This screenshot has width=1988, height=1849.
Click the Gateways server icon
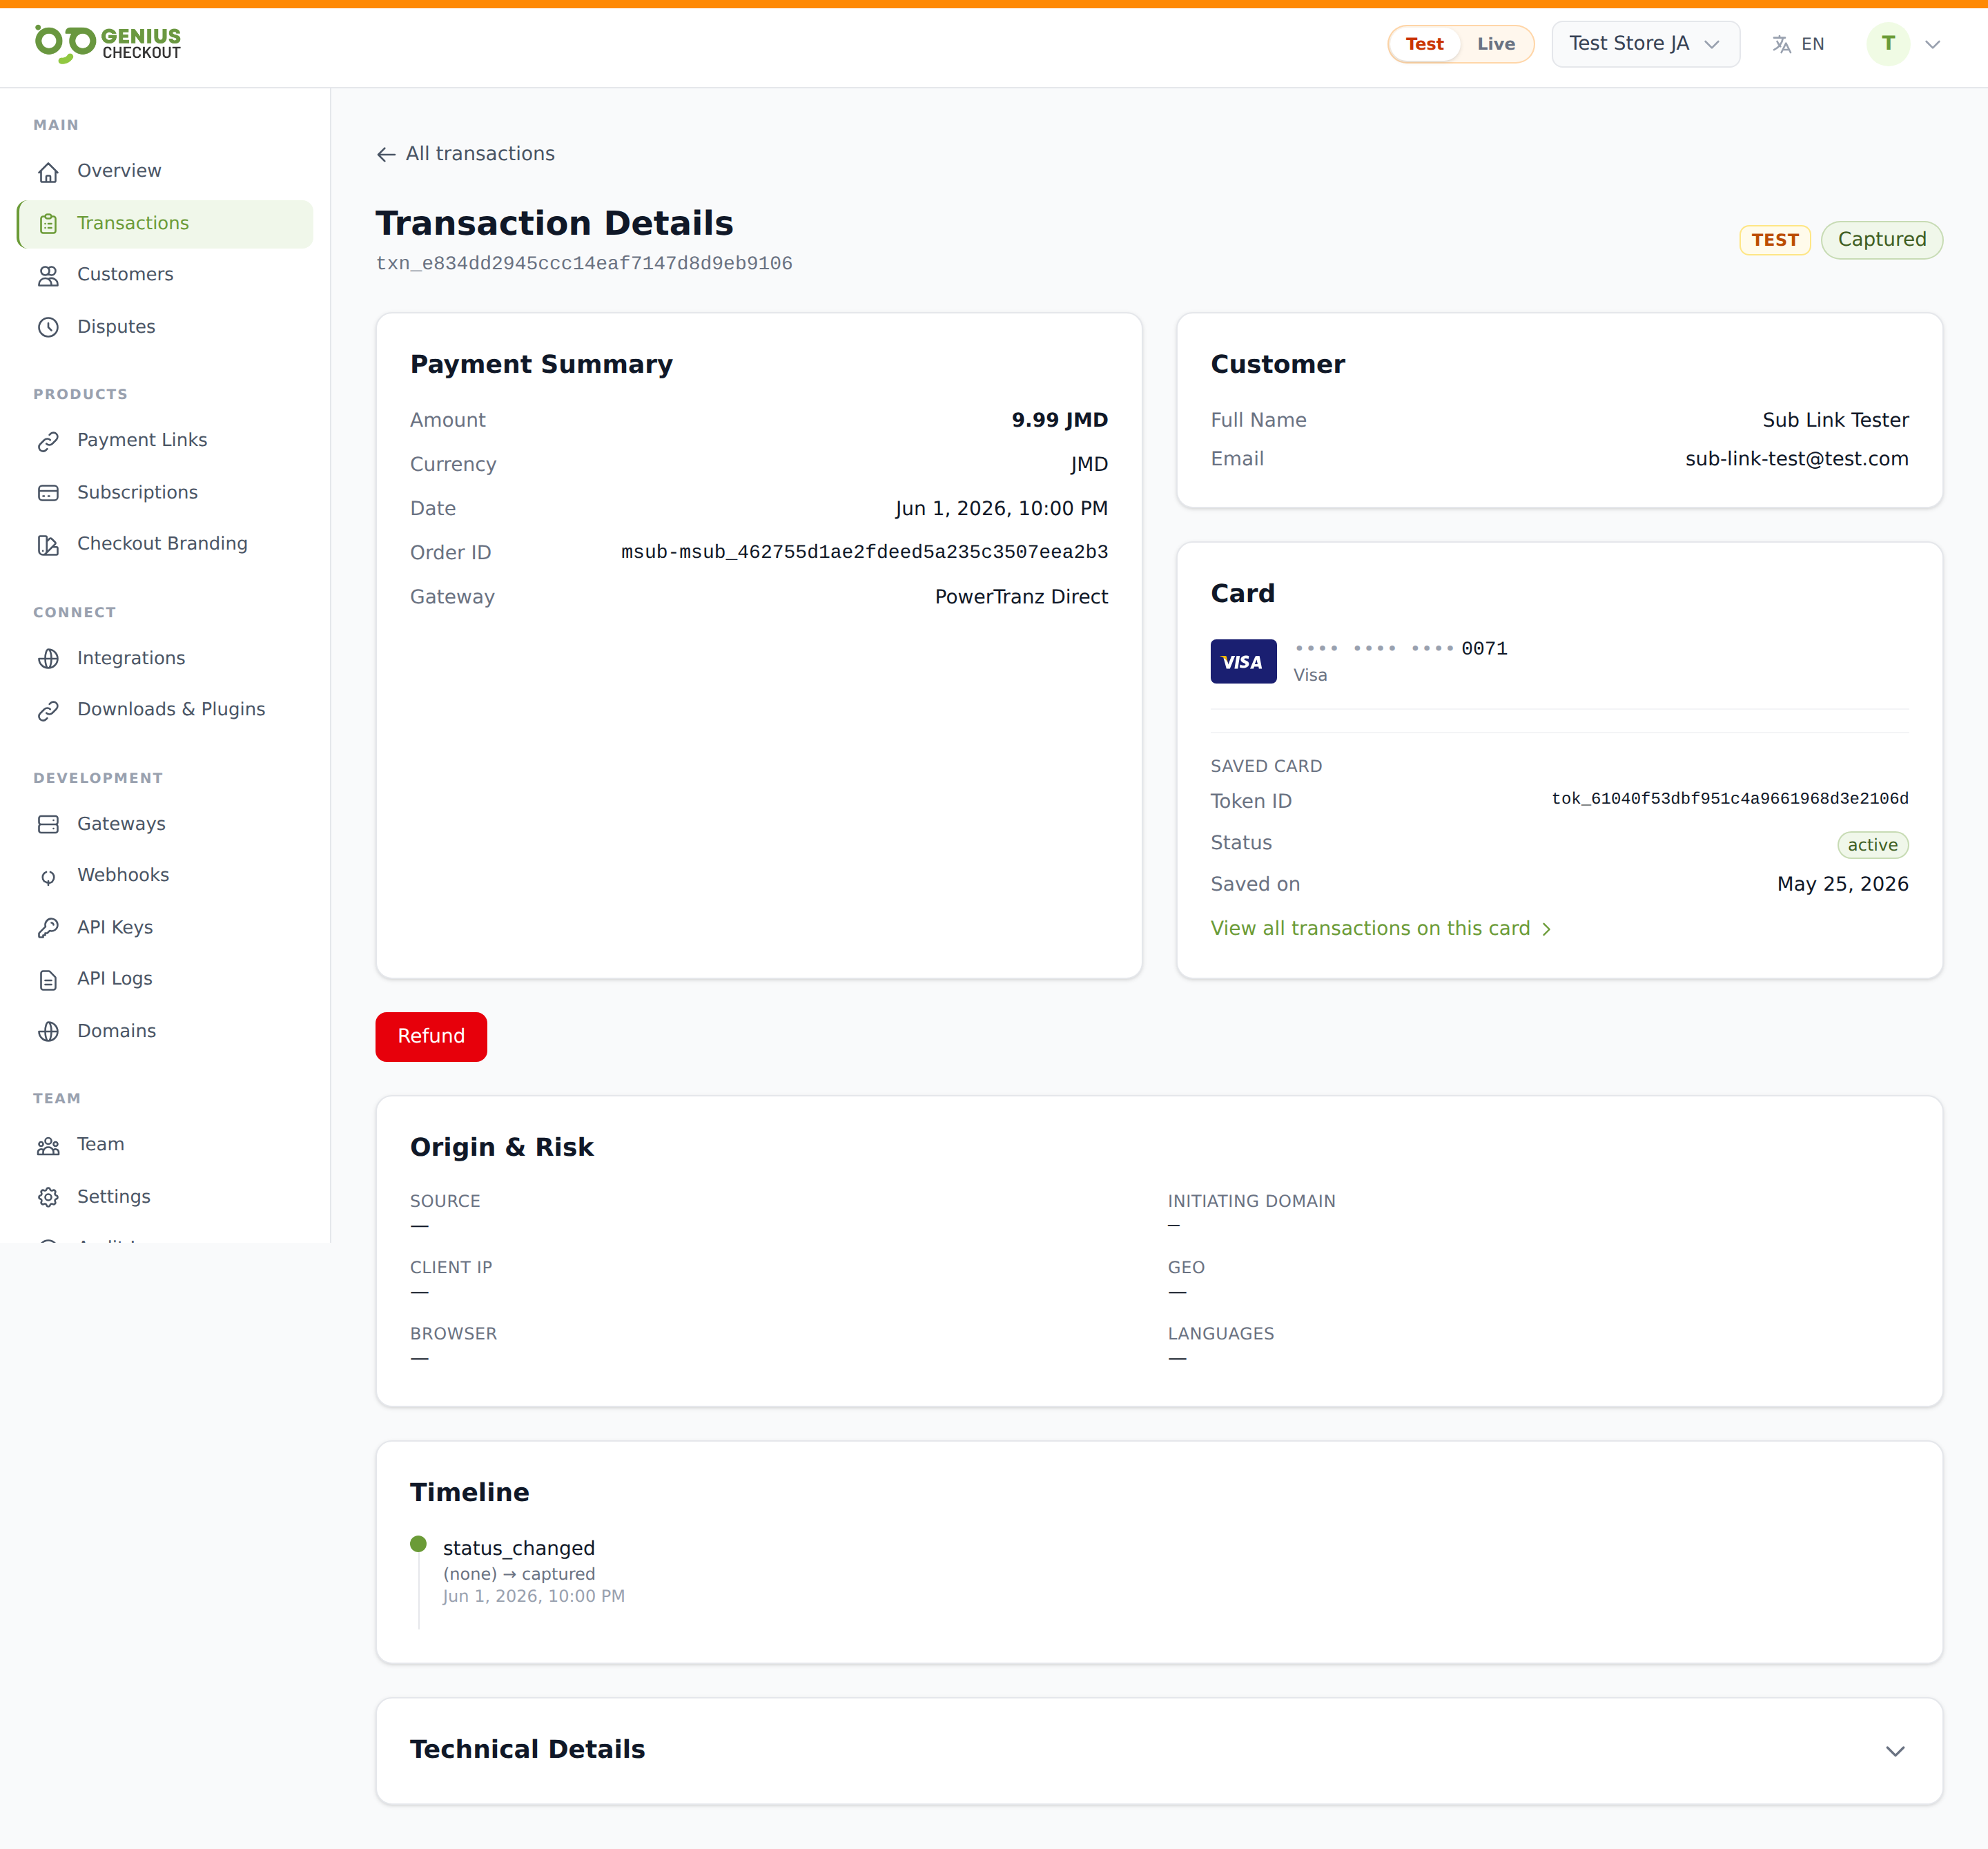[48, 824]
